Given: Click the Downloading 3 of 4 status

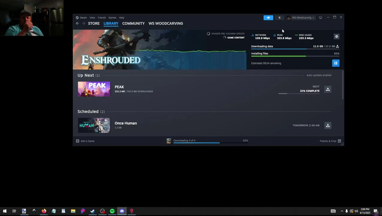Looking at the screenshot, I should tap(184, 140).
